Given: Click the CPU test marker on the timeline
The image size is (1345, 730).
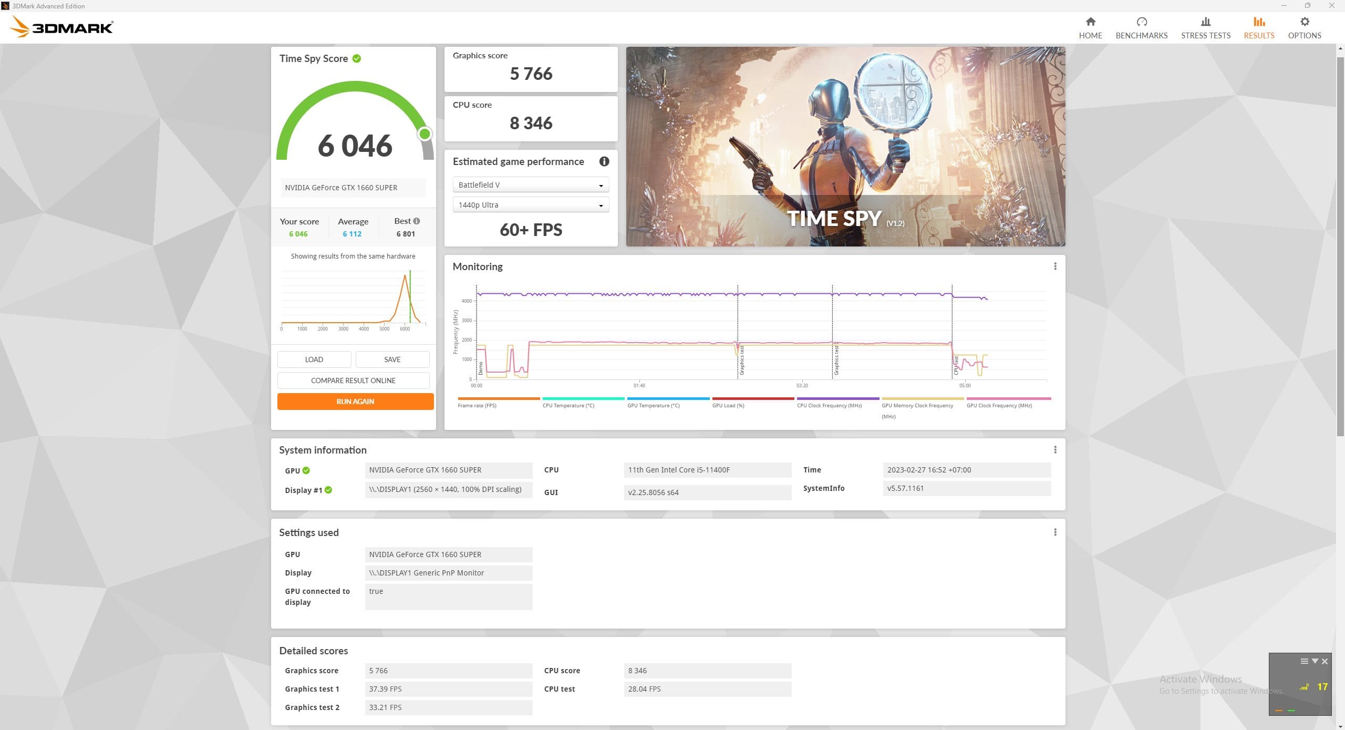Looking at the screenshot, I should click(x=956, y=365).
